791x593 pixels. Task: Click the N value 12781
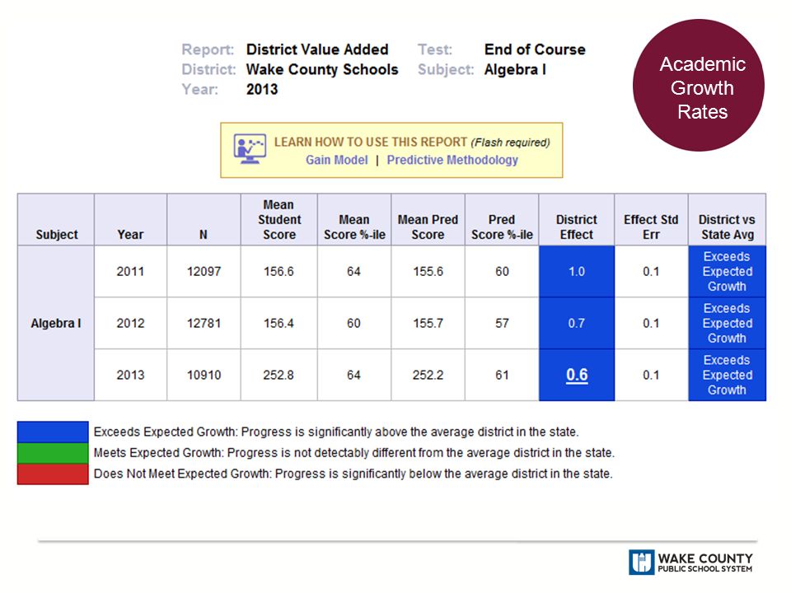click(204, 323)
